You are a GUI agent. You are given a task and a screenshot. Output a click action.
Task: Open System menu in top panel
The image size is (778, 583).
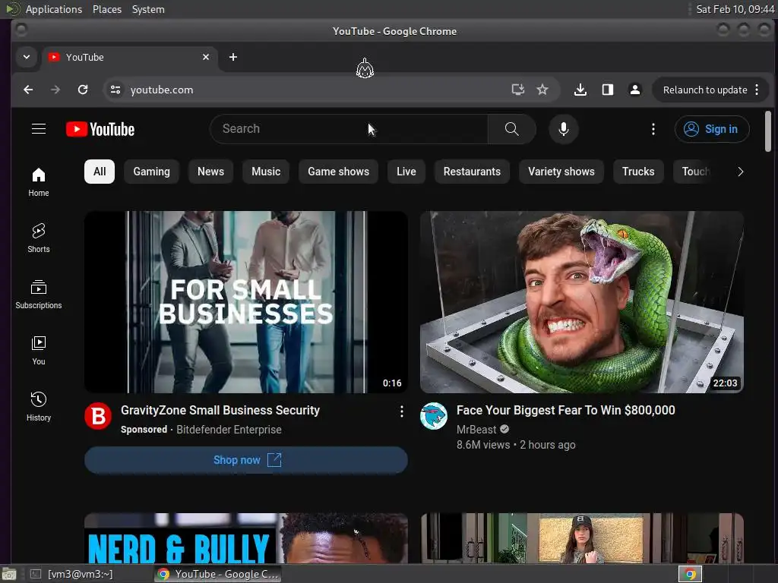pos(148,9)
